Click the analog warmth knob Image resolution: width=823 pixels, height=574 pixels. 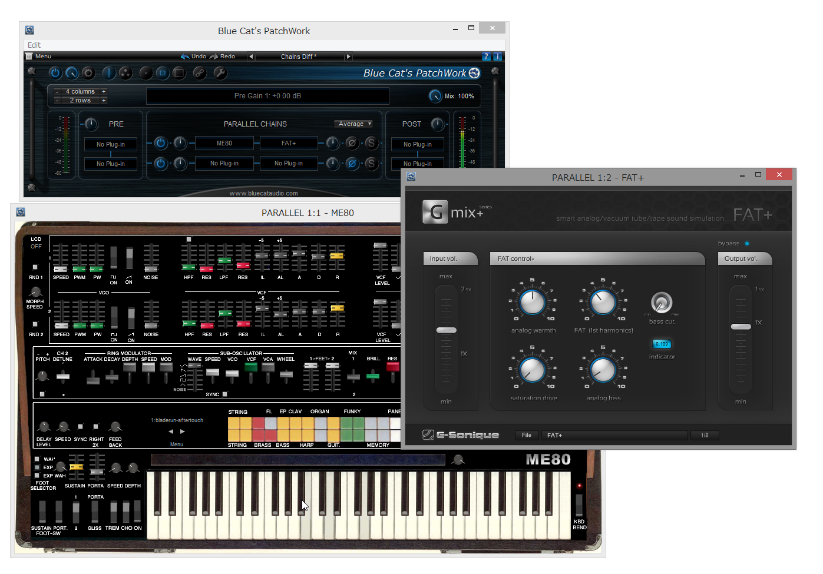coord(533,303)
